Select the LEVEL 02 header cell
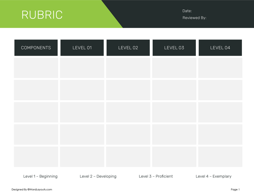254x196 pixels. coord(128,48)
